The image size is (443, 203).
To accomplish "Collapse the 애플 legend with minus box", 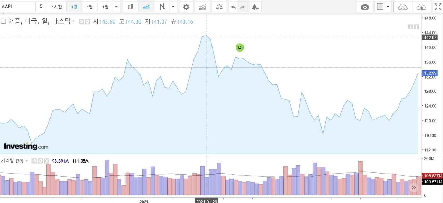I will tap(3, 21).
